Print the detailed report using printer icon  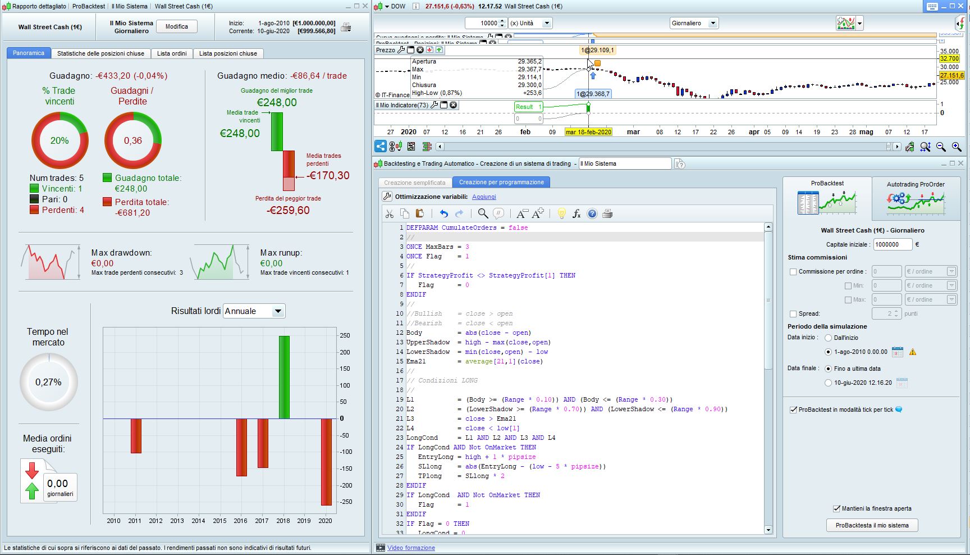coord(346,27)
